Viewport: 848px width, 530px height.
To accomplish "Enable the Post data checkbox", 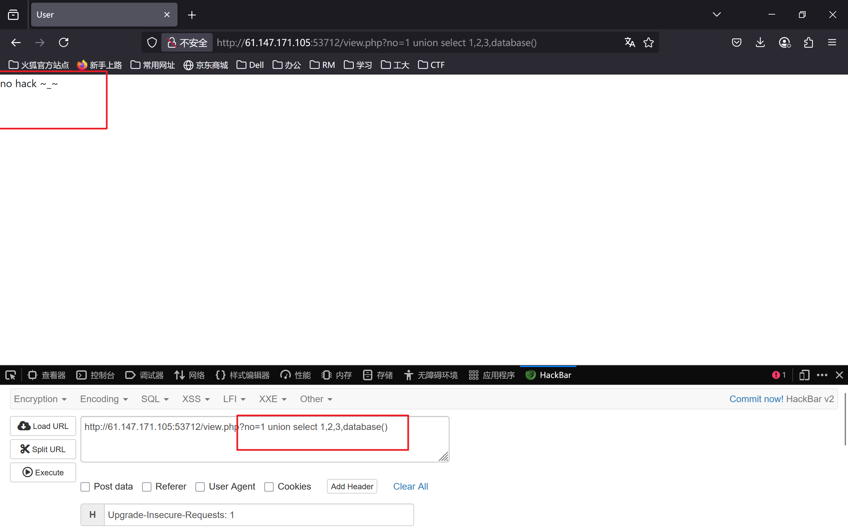I will [x=85, y=487].
